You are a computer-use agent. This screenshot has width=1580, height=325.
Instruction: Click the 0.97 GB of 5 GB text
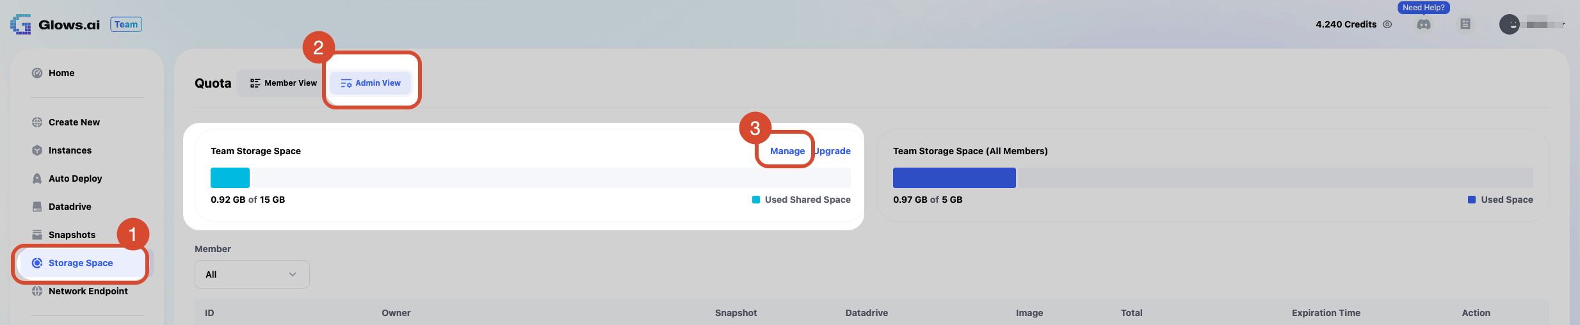point(928,200)
